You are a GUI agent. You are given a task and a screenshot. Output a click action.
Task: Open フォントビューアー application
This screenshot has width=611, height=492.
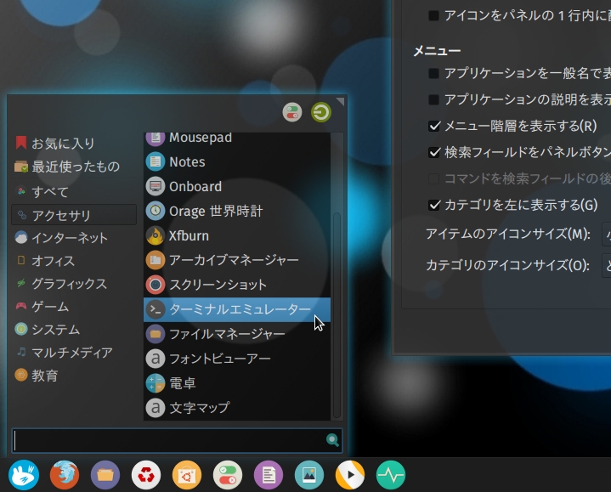pyautogui.click(x=237, y=359)
